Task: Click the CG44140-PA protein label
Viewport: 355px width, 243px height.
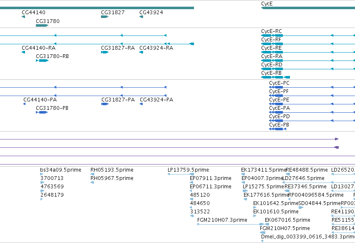Action: click(x=40, y=100)
